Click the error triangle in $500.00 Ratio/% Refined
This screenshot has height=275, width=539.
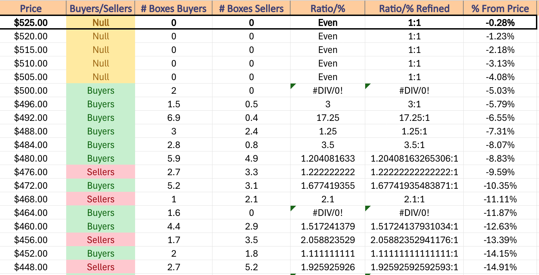pos(367,86)
